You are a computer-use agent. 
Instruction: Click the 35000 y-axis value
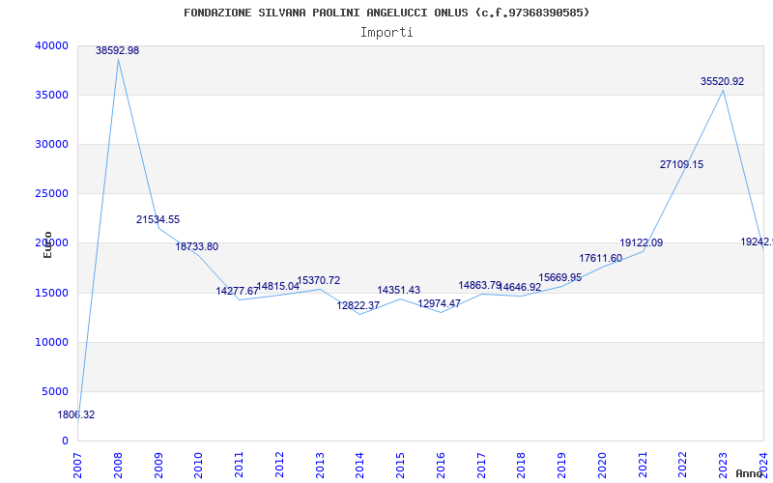pyautogui.click(x=51, y=95)
